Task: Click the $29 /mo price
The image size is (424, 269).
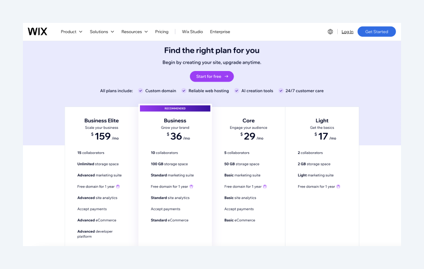Action: pyautogui.click(x=252, y=136)
